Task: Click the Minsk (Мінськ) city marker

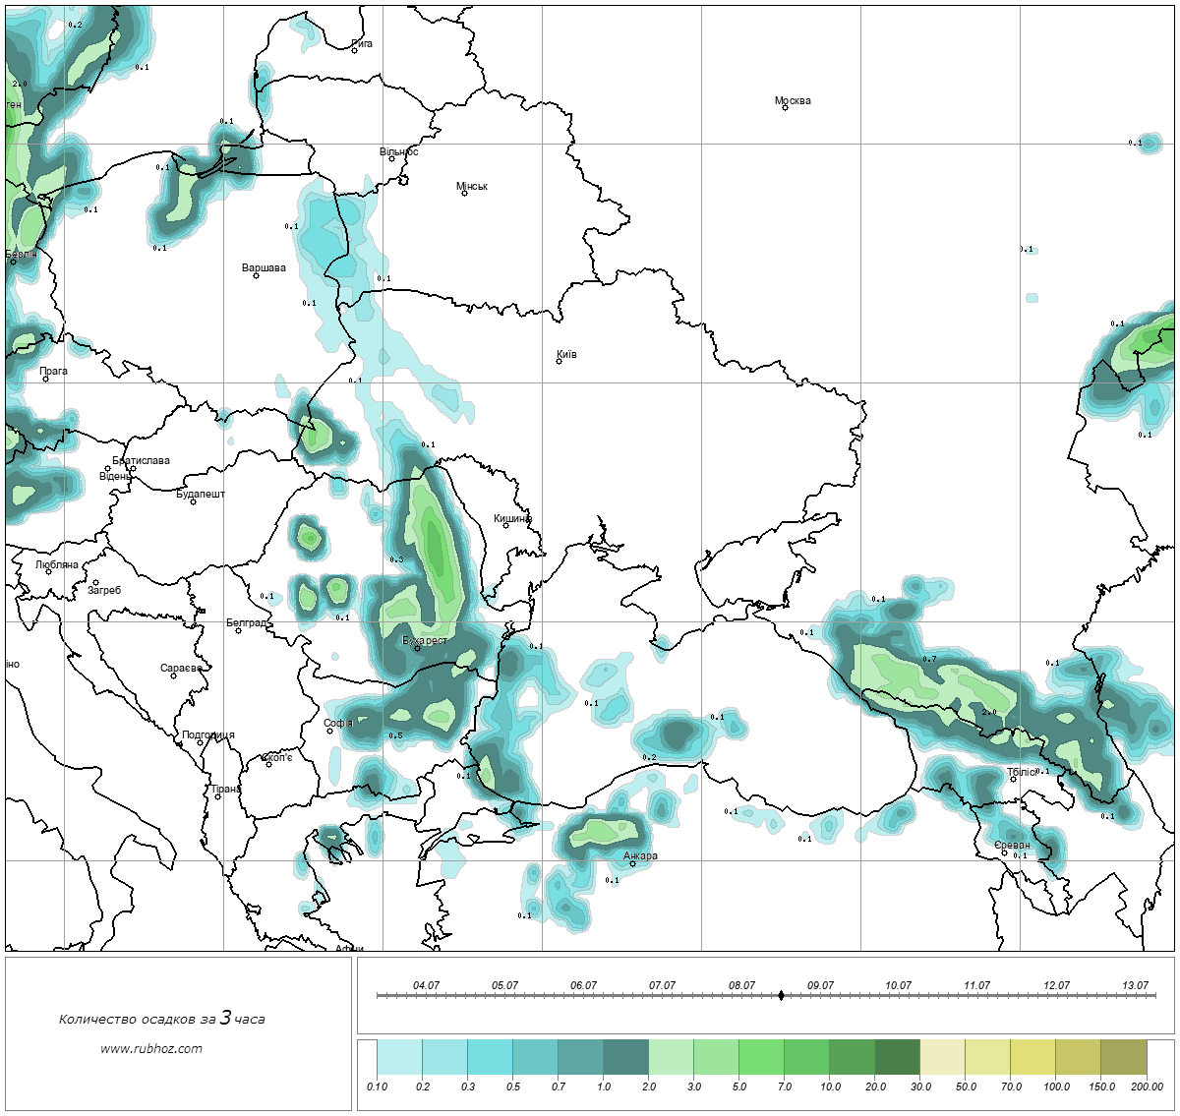Action: pyautogui.click(x=464, y=193)
